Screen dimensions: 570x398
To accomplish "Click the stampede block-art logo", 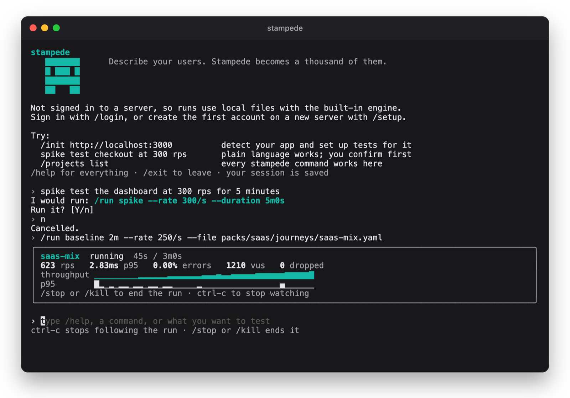I will click(x=62, y=76).
